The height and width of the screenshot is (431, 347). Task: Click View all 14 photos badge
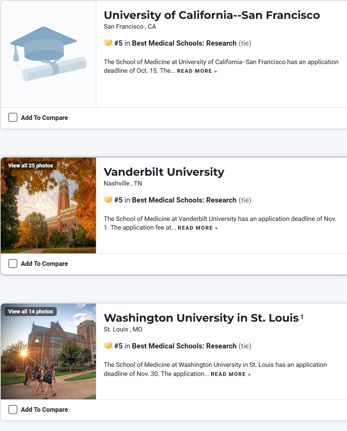pos(31,311)
